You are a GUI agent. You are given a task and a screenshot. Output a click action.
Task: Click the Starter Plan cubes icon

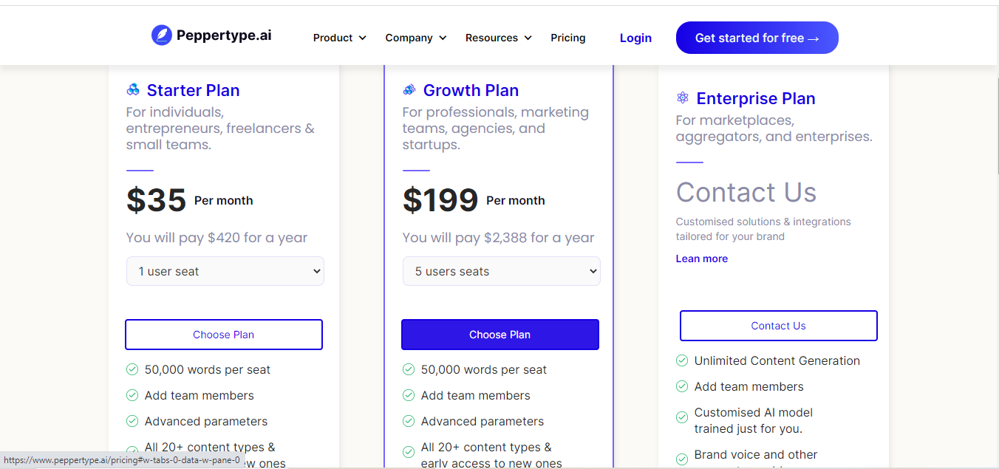(x=133, y=90)
